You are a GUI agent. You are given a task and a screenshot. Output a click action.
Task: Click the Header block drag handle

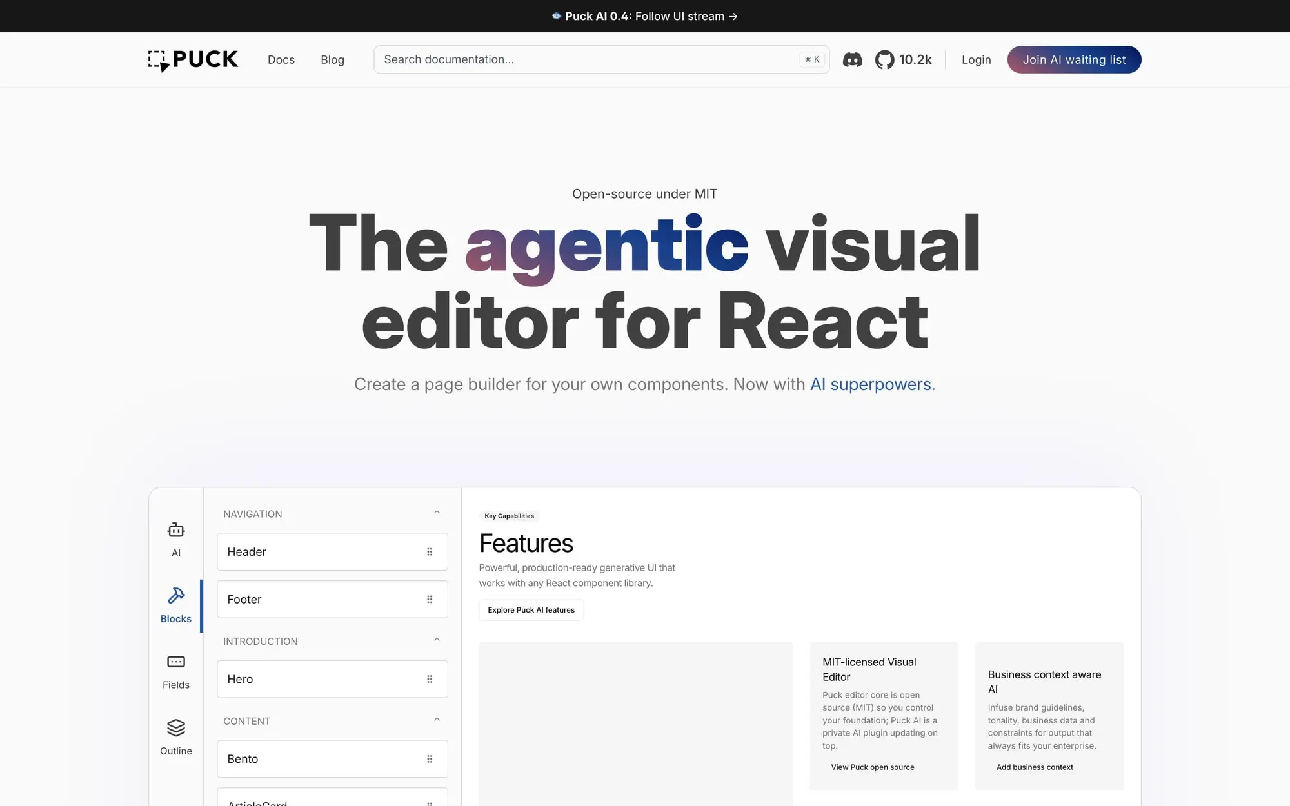tap(430, 552)
